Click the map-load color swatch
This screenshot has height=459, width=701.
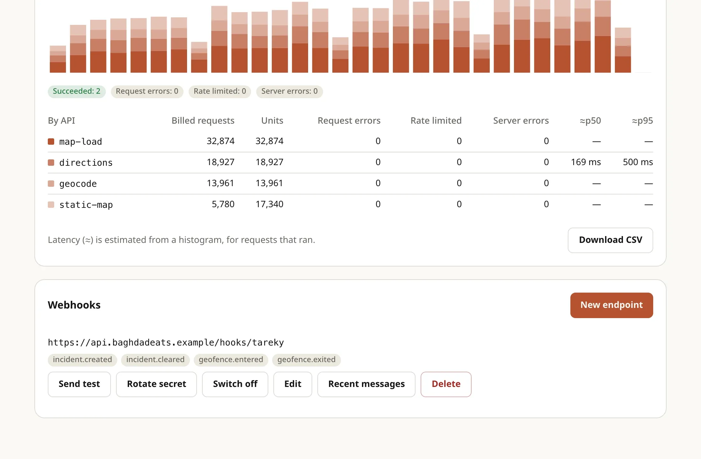pos(51,142)
